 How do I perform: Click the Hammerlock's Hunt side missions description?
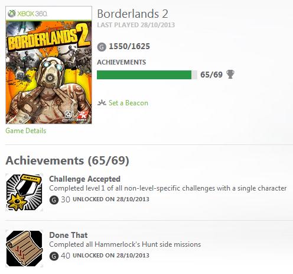coord(125,244)
